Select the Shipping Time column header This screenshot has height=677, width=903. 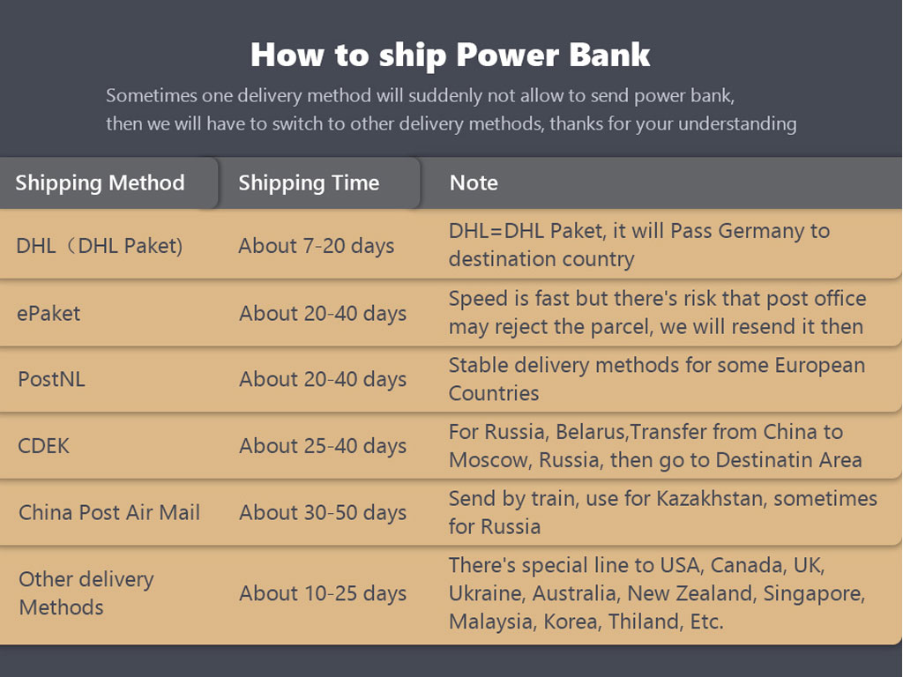click(309, 183)
